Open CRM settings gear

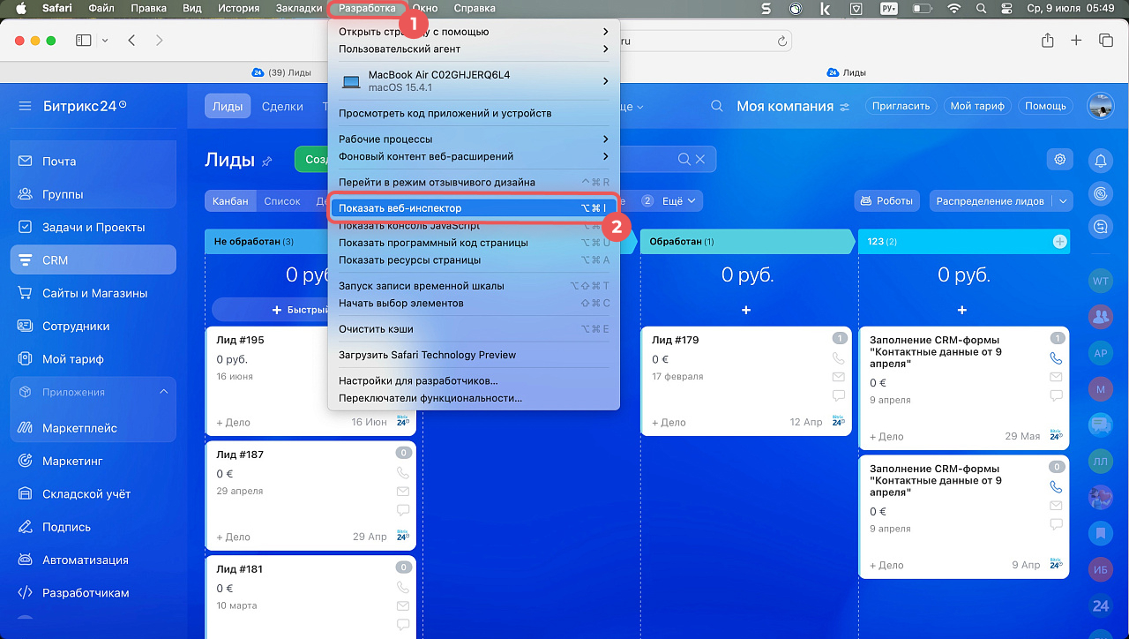click(x=1060, y=160)
